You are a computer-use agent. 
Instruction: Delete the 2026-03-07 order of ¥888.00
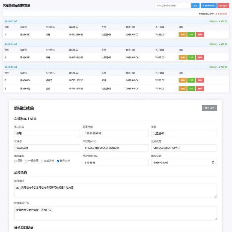click(x=200, y=34)
